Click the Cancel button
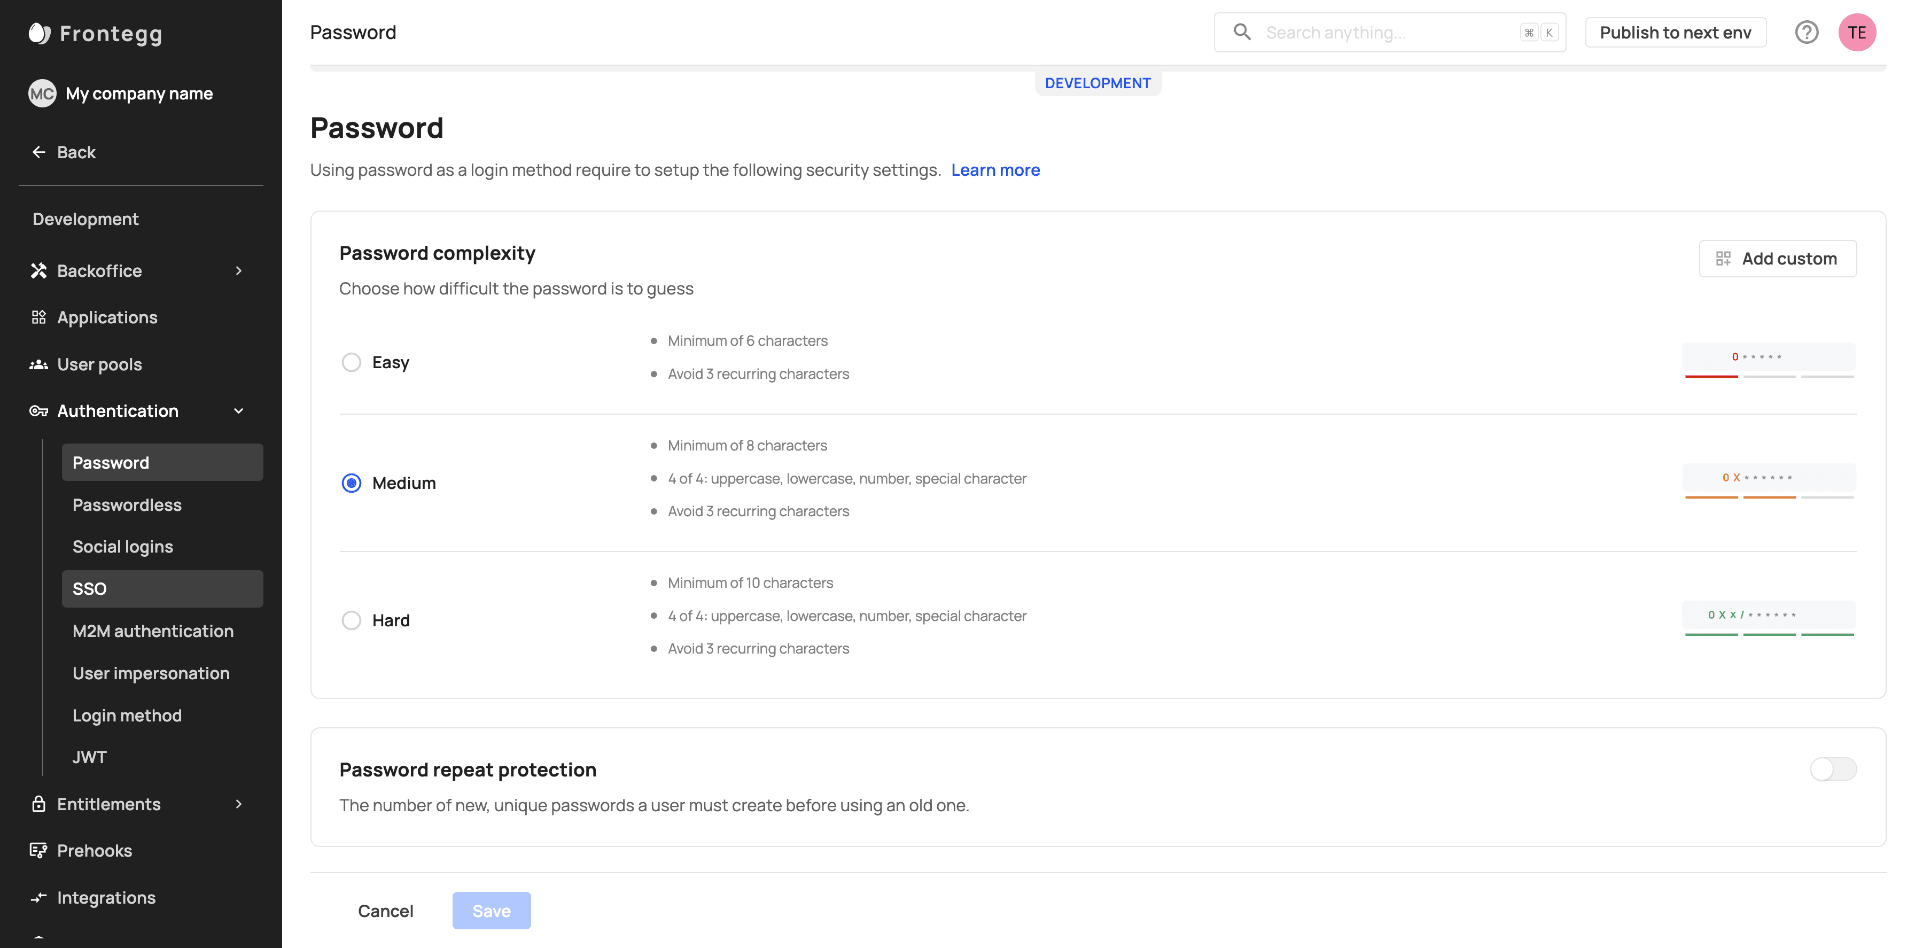The height and width of the screenshot is (948, 1915). pyautogui.click(x=385, y=910)
